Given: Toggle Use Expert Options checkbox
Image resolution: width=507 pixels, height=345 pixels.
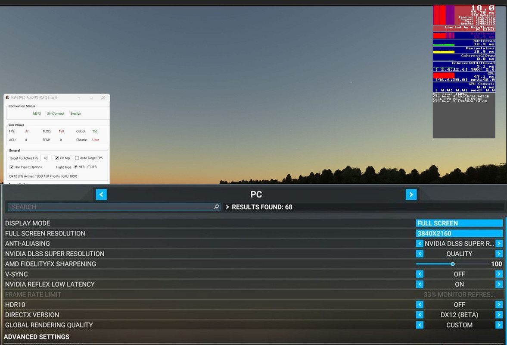Looking at the screenshot, I should [x=11, y=167].
